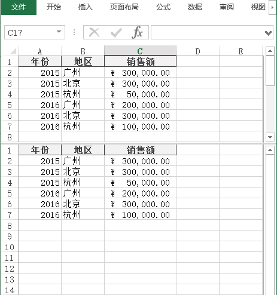The height and width of the screenshot is (295, 277).
Task: Select 地区 header cell in upper pane
Action: pos(83,62)
